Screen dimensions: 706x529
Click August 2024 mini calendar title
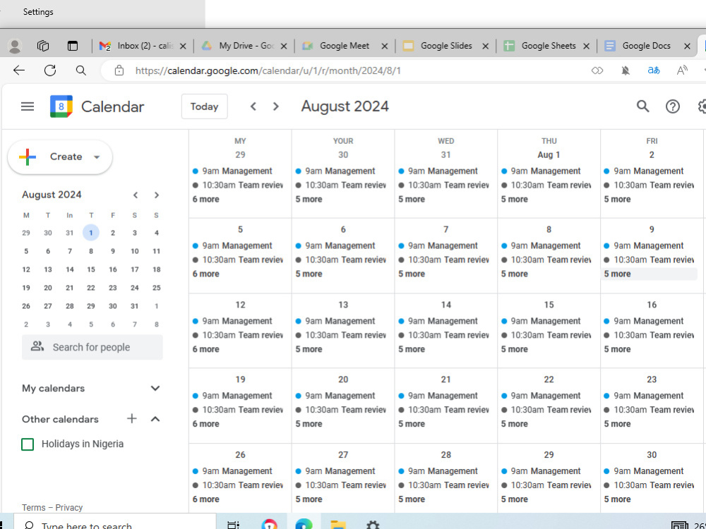point(52,195)
